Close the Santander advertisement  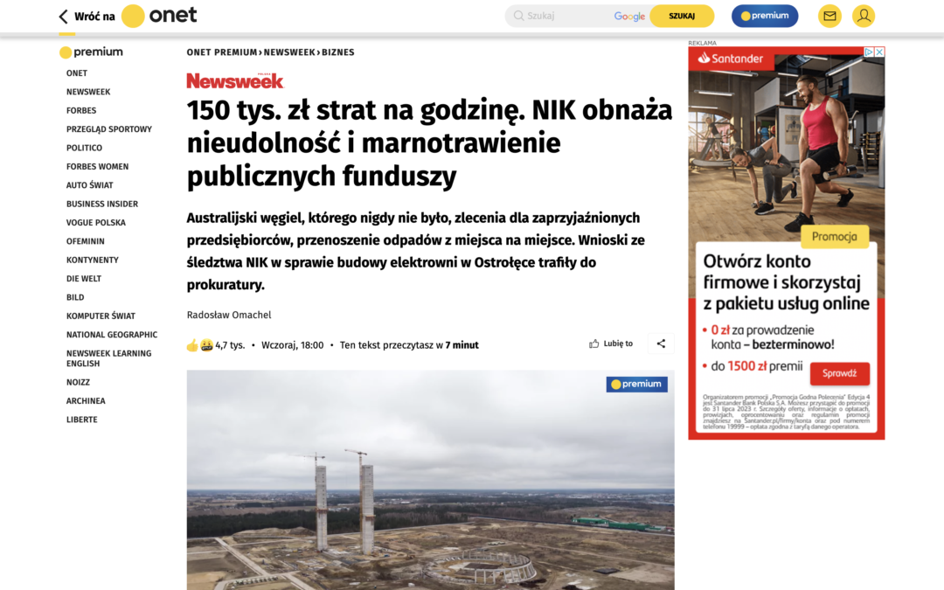coord(879,52)
